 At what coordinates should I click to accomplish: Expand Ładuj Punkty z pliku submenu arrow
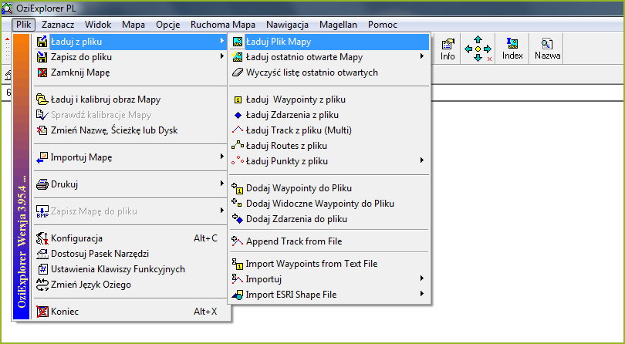(x=422, y=160)
